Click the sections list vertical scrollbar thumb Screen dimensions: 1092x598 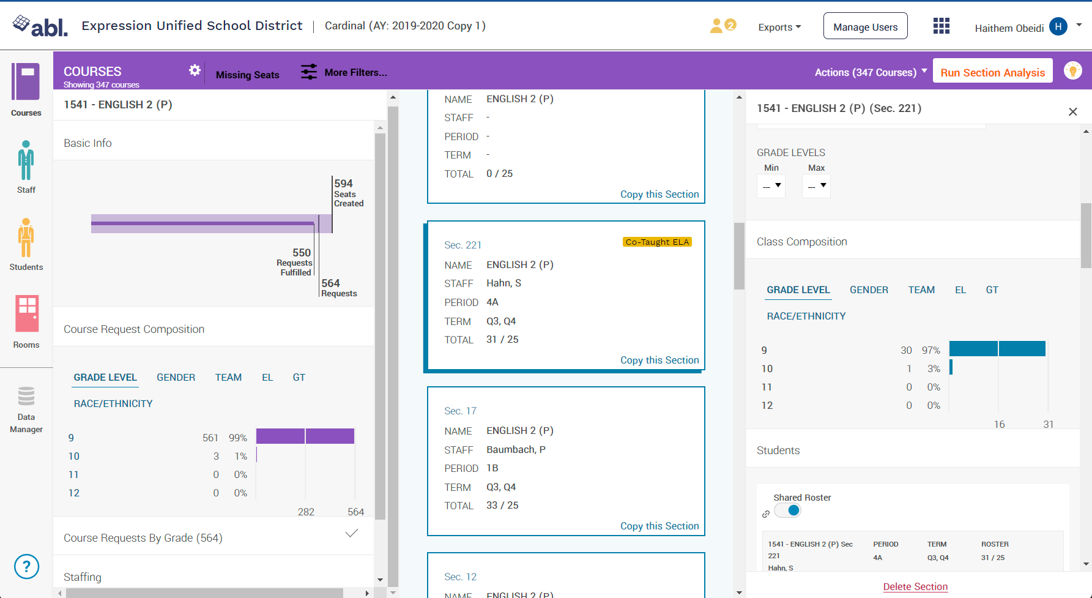coord(739,256)
